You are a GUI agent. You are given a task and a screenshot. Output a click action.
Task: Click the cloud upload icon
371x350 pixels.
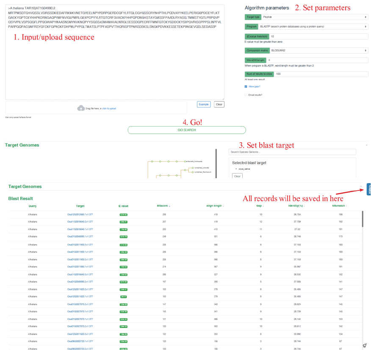tap(81, 108)
